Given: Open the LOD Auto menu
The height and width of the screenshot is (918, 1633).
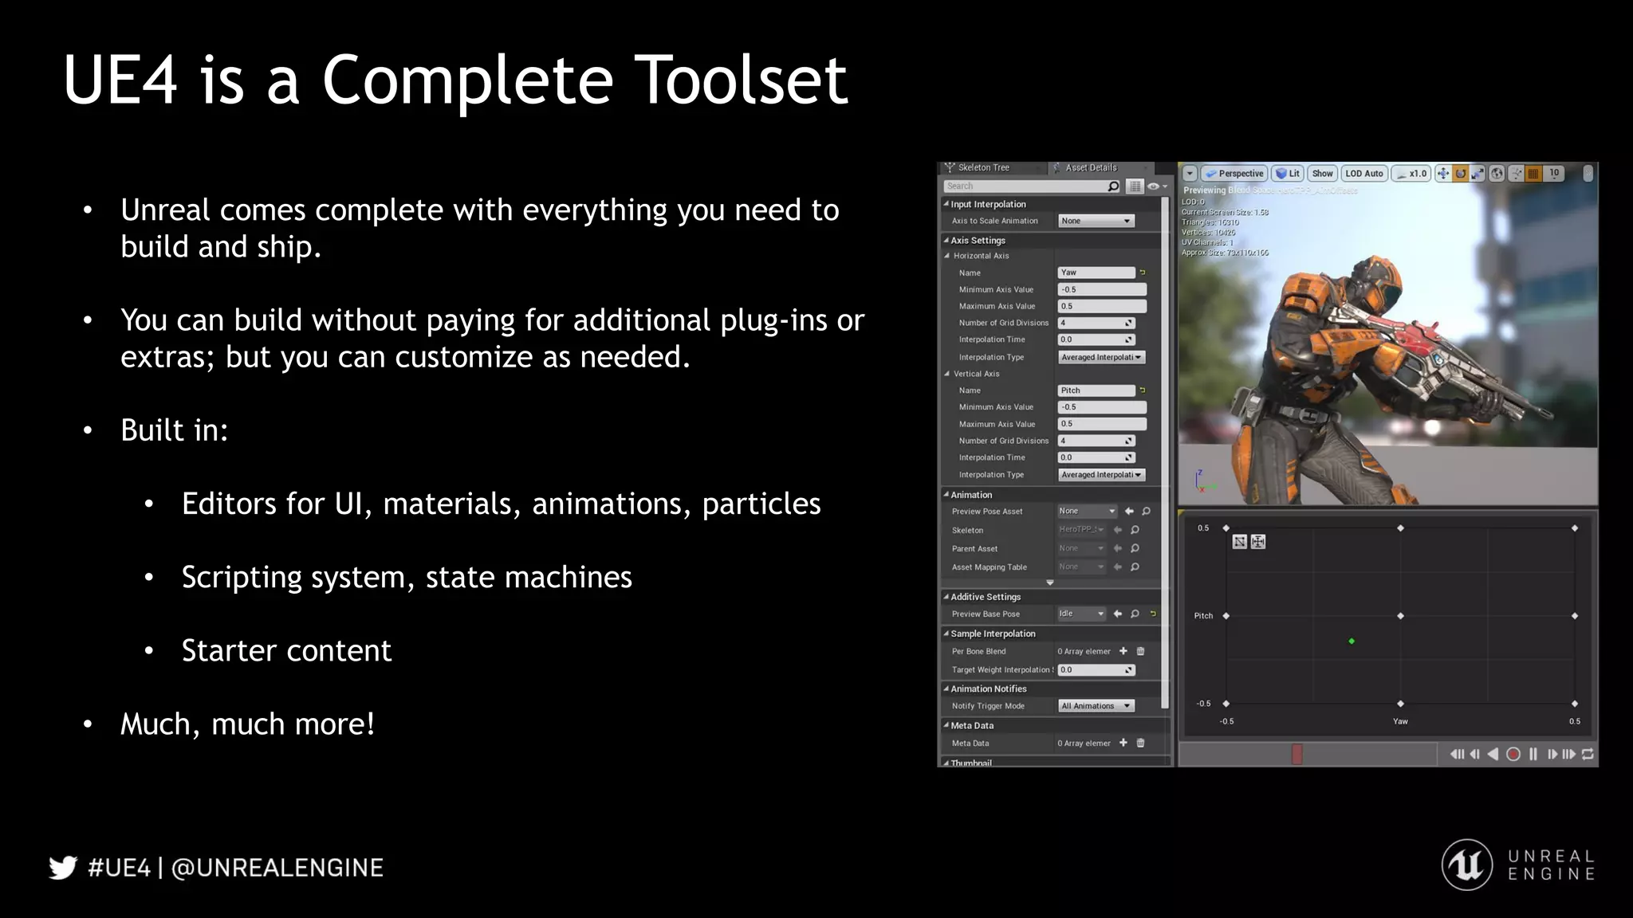Looking at the screenshot, I should click(1364, 174).
